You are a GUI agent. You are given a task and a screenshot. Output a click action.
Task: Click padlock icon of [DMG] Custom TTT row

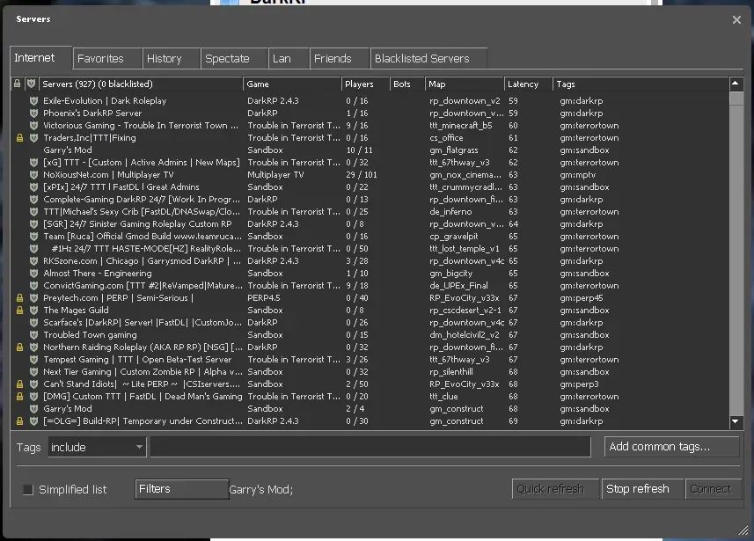[x=19, y=397]
